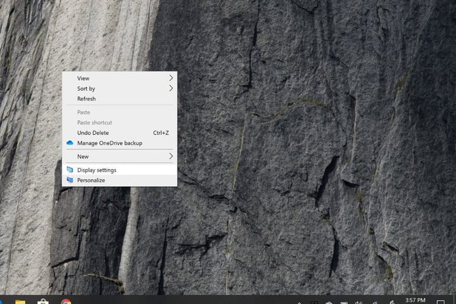Open Microsoft Store from the taskbar

tap(43, 301)
